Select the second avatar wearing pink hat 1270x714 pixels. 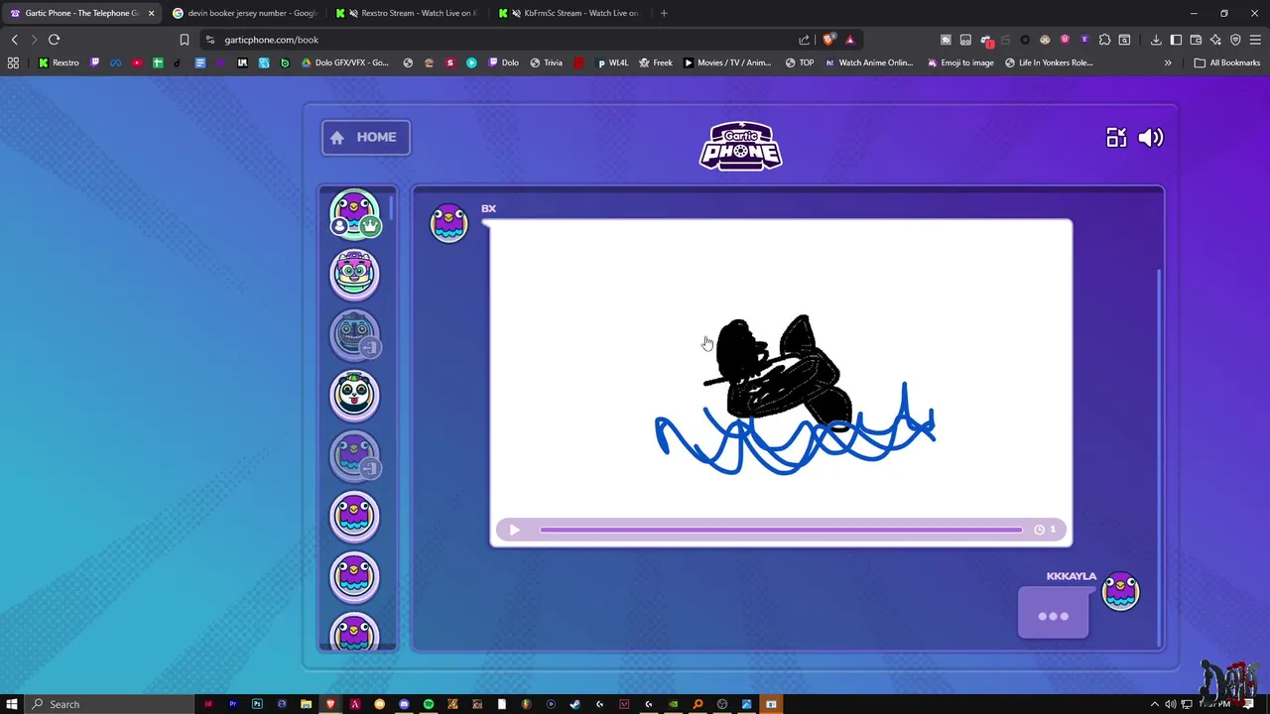[354, 275]
